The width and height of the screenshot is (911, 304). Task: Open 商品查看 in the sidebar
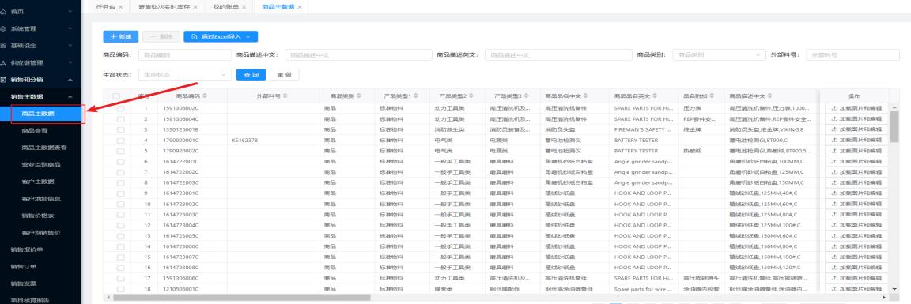[35, 130]
